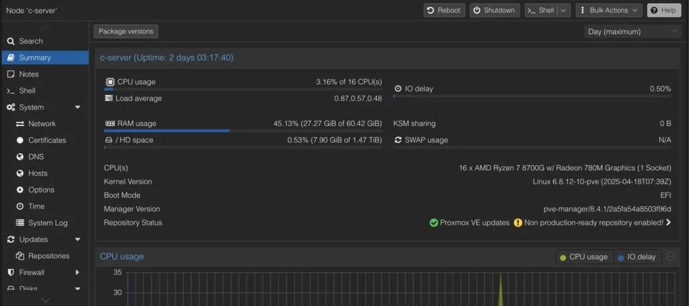Click the Time clock icon
This screenshot has width=689, height=306.
tap(20, 207)
